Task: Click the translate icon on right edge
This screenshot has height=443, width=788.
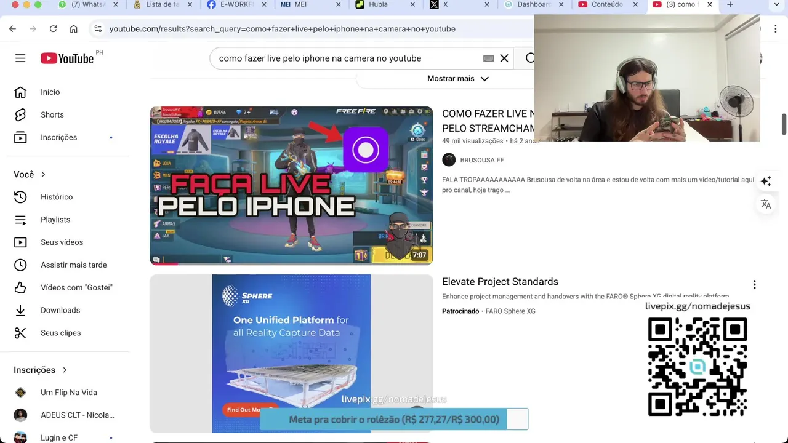Action: 766,204
